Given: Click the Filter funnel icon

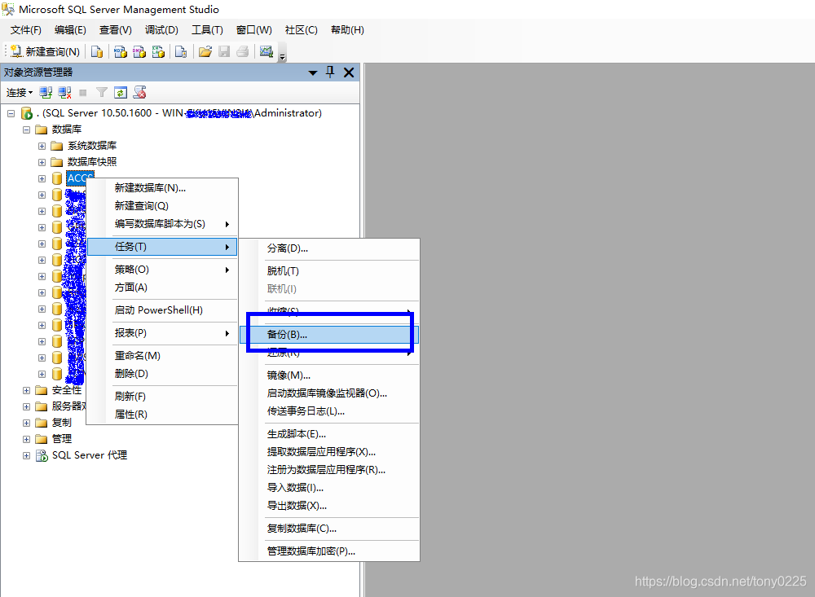Looking at the screenshot, I should (x=102, y=93).
